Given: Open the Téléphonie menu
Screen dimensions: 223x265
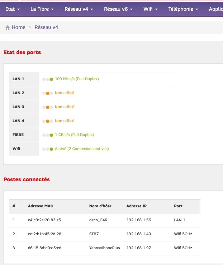Looking at the screenshot, I should tap(183, 9).
